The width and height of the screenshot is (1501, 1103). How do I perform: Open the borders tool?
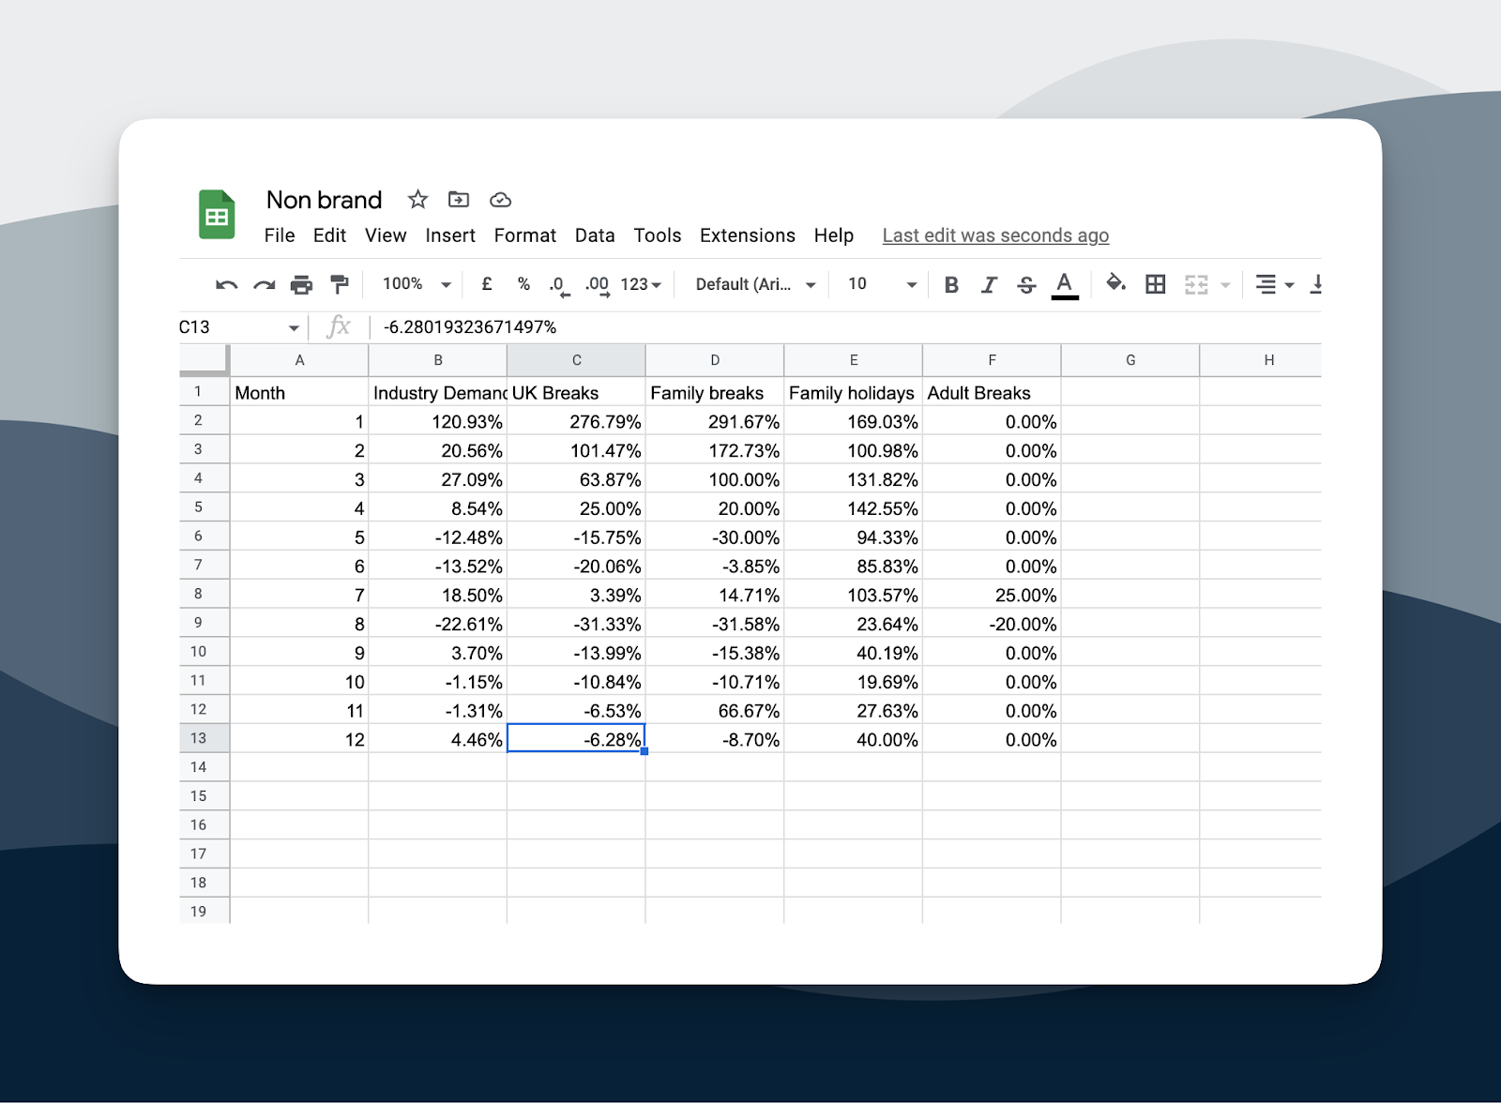point(1156,284)
